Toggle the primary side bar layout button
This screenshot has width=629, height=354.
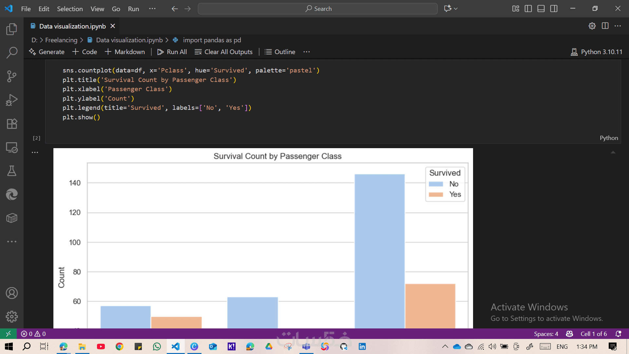(x=528, y=9)
